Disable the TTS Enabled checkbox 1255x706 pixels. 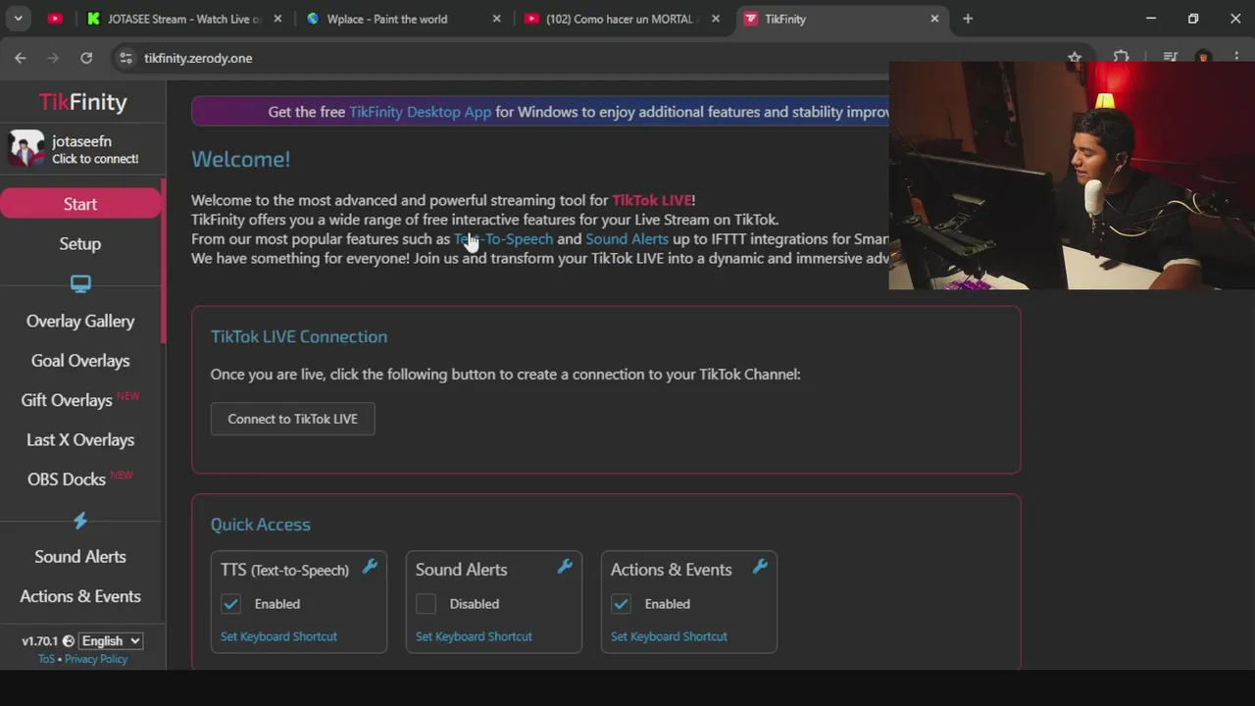[230, 604]
